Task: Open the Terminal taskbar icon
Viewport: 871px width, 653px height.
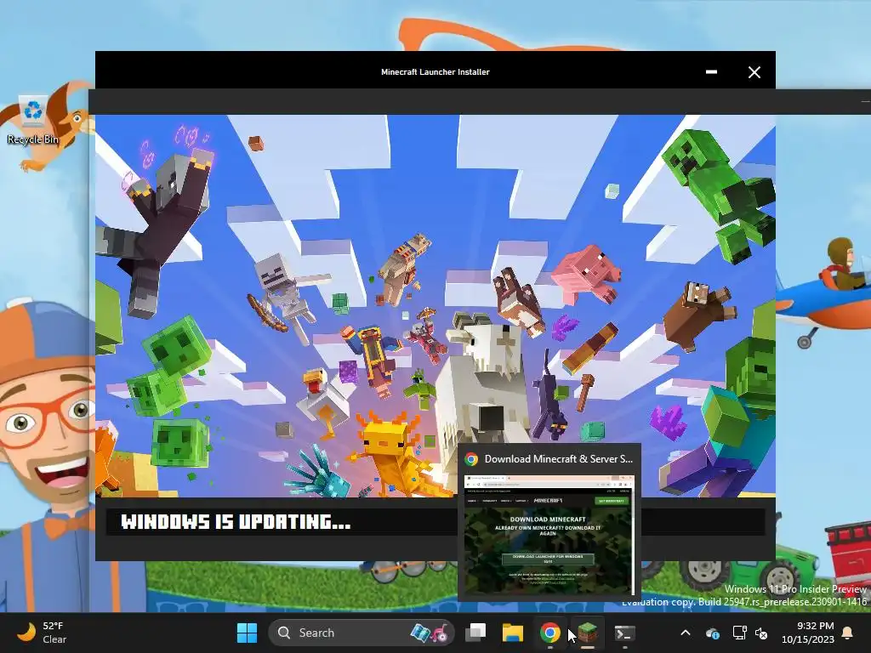Action: tap(624, 633)
